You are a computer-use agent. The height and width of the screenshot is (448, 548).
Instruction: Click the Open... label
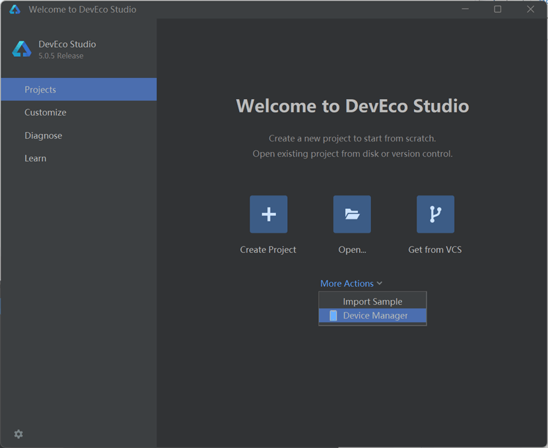[353, 250]
